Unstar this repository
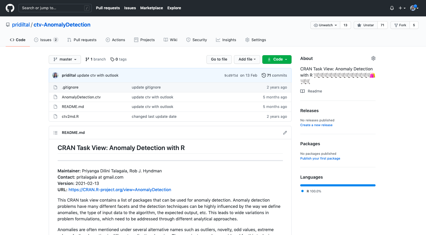 coord(366,25)
